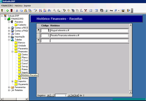The height and width of the screenshot is (101, 146).
Task: Collapse the FINANCEIRO tree node
Action: tap(5, 19)
